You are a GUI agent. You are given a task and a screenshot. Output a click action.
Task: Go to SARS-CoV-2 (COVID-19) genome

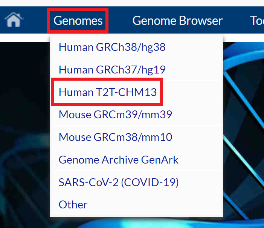click(x=118, y=182)
